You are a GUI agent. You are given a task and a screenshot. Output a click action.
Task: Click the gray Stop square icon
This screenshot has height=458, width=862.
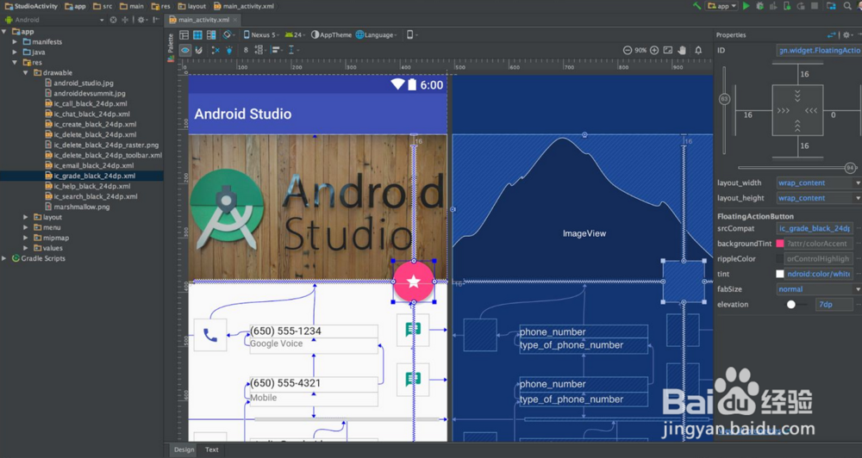pos(815,6)
